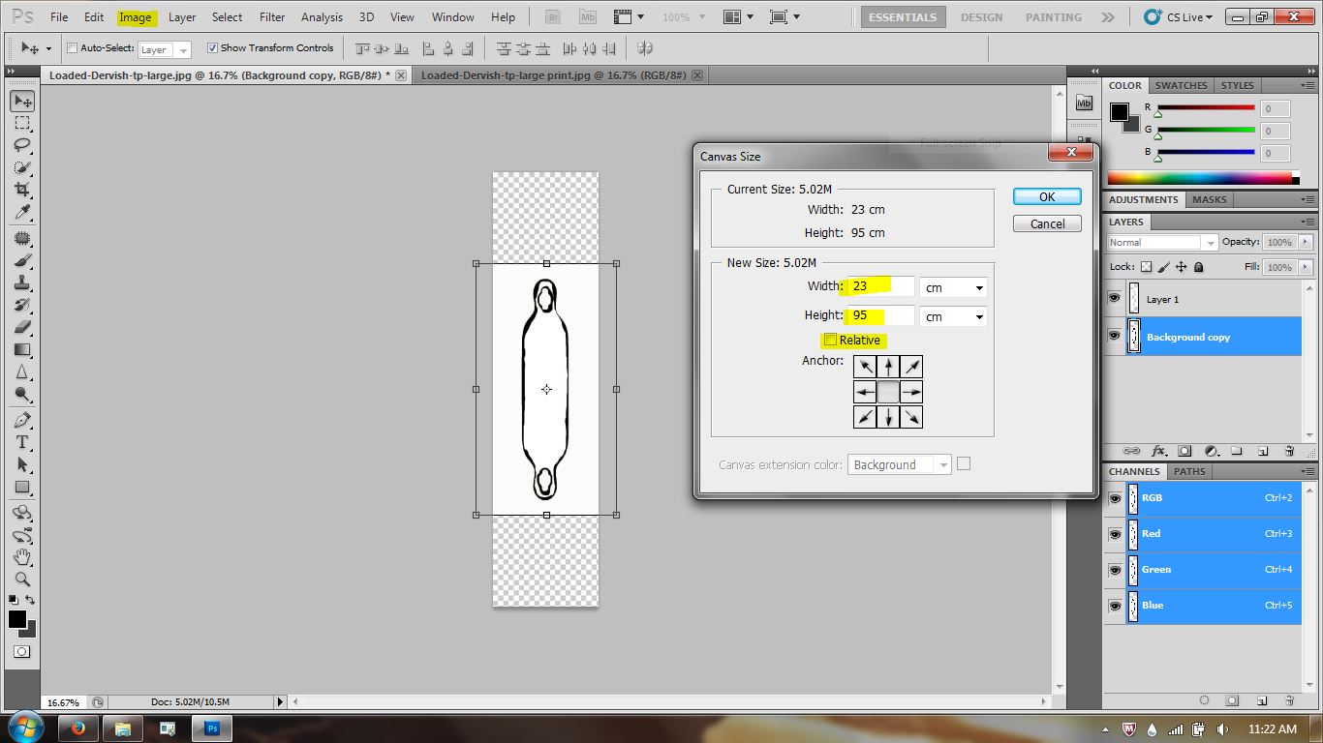Open the Image menu
Viewport: 1323px width, 743px height.
pyautogui.click(x=137, y=16)
